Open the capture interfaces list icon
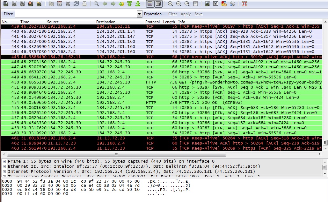The width and height of the screenshot is (328, 202). (x=6, y=4)
